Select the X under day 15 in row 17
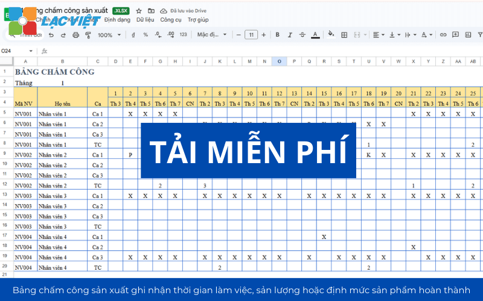Image resolution: width=483 pixels, height=301 pixels. pyautogui.click(x=324, y=237)
